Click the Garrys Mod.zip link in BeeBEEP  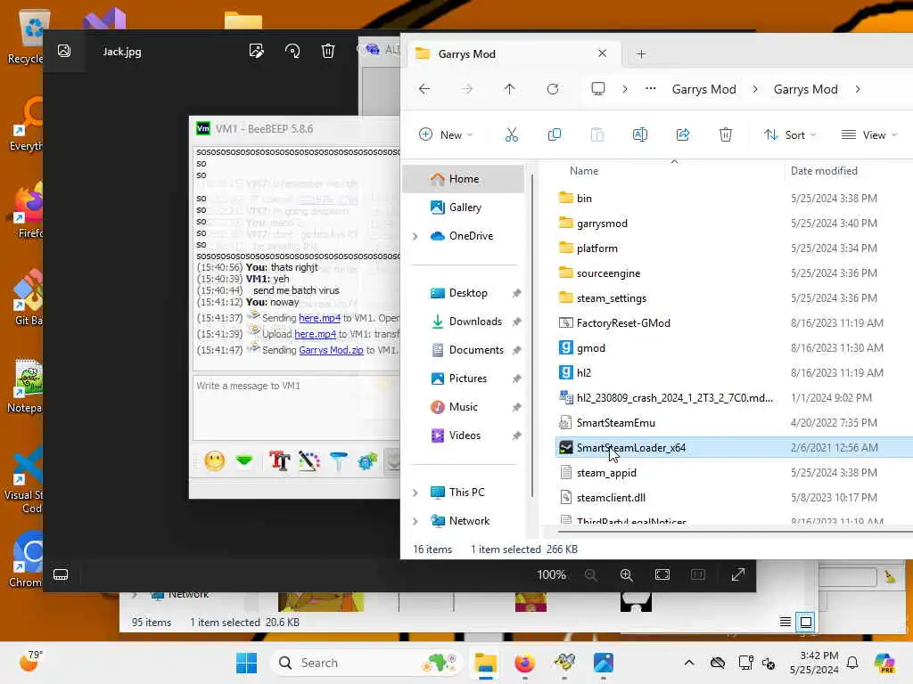click(x=331, y=350)
